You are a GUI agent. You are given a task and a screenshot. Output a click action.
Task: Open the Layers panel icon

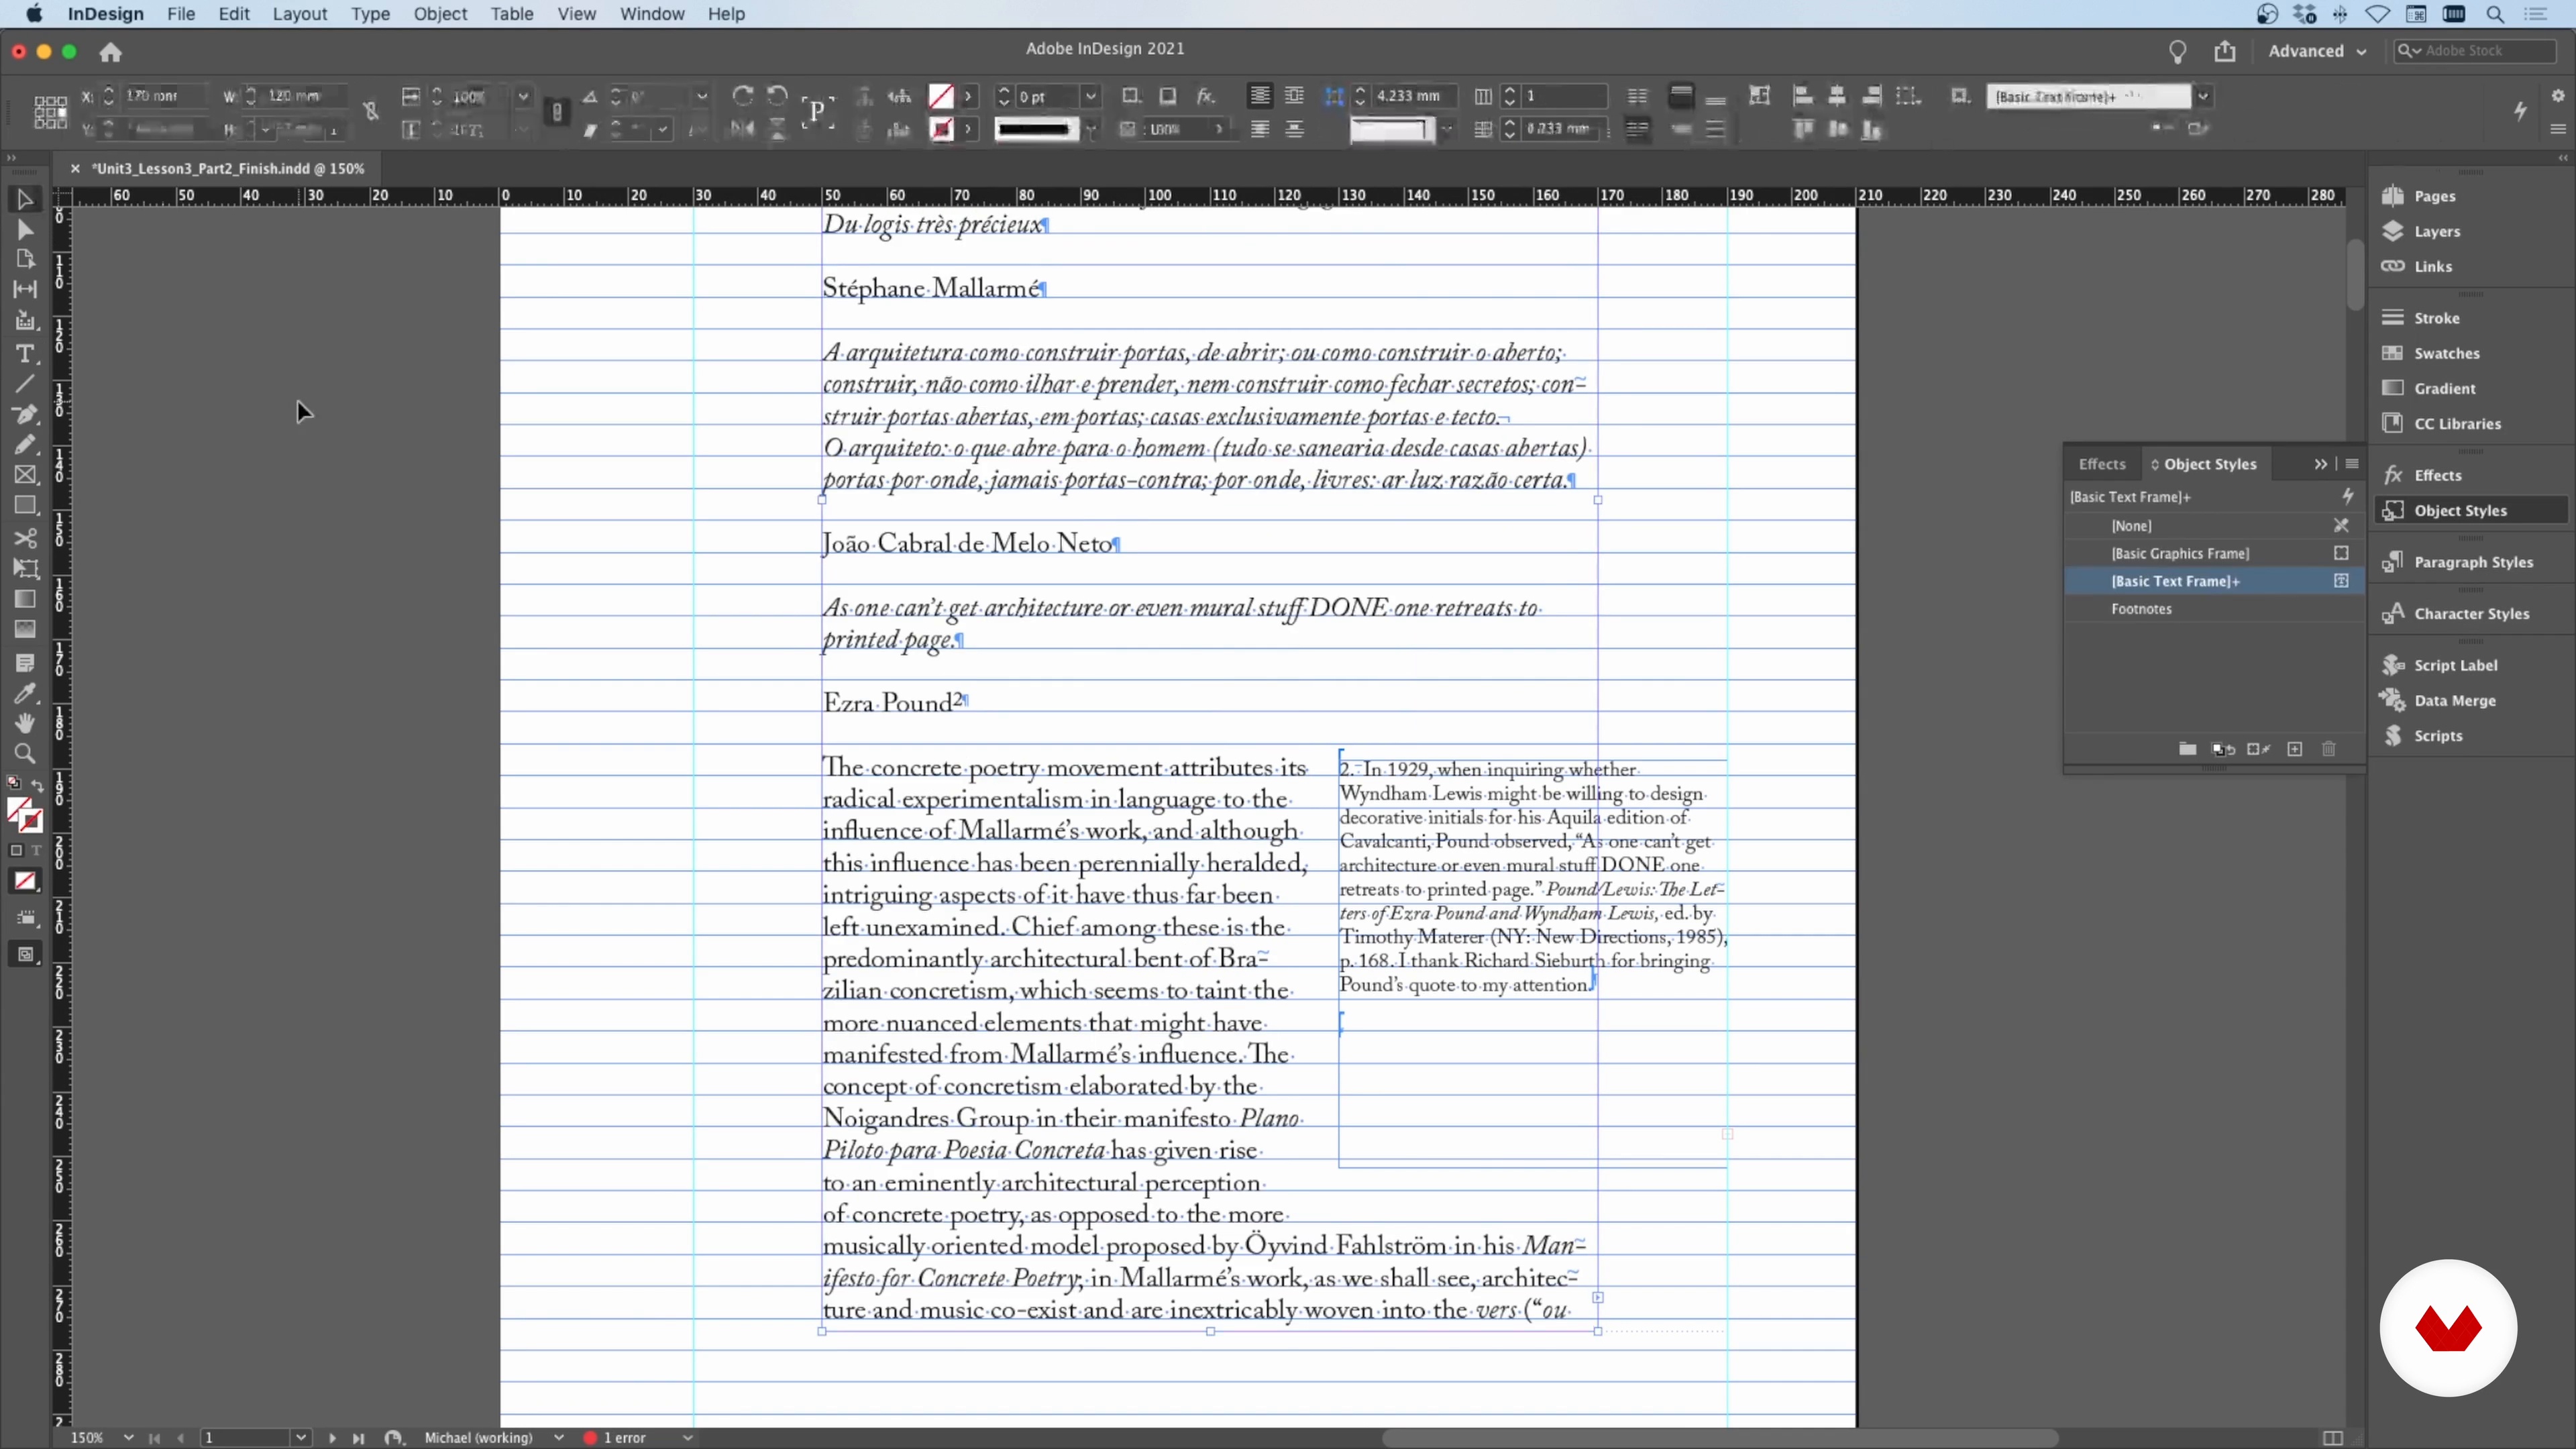tap(2393, 231)
